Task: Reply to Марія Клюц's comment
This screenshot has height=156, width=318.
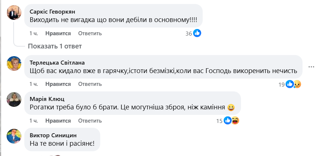Action: [x=90, y=120]
